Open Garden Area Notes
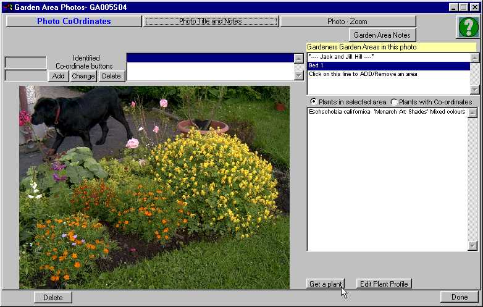The height and width of the screenshot is (307, 483). (x=382, y=35)
